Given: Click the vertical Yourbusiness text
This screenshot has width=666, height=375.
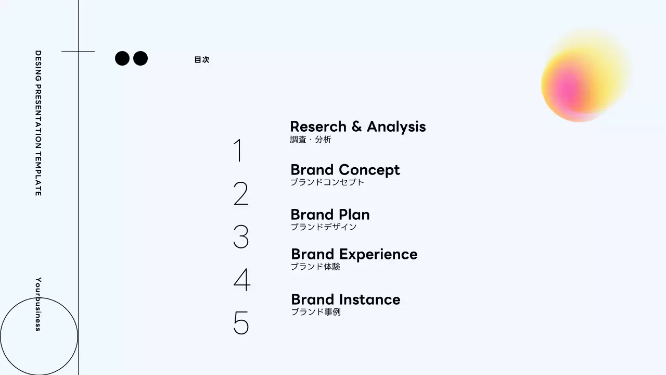Looking at the screenshot, I should click(x=38, y=304).
